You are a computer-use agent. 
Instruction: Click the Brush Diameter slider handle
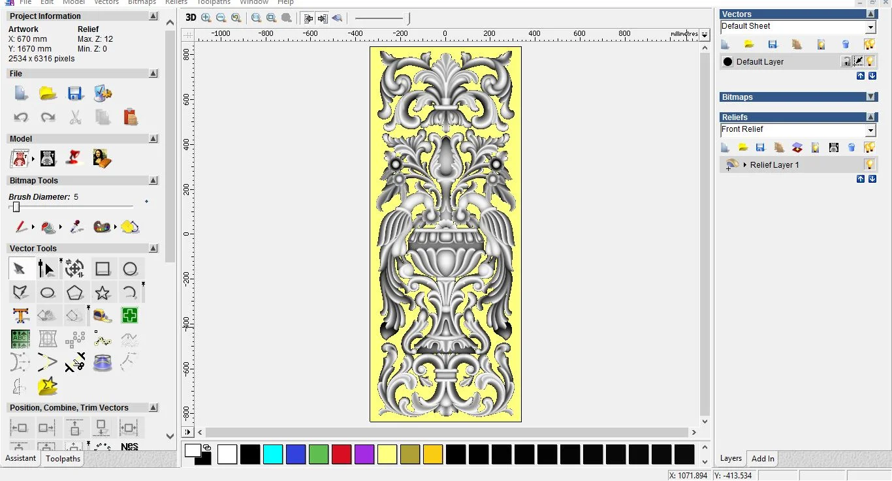coord(16,207)
